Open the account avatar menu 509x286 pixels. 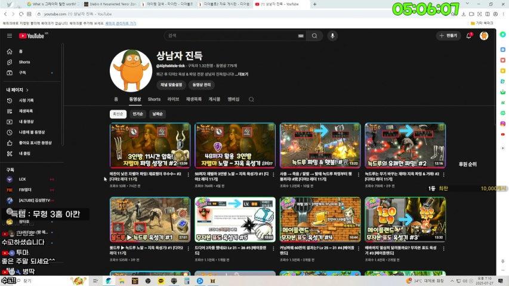pyautogui.click(x=484, y=36)
